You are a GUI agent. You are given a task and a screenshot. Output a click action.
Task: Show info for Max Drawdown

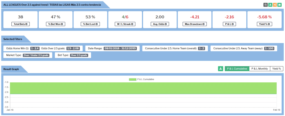(x=203, y=24)
